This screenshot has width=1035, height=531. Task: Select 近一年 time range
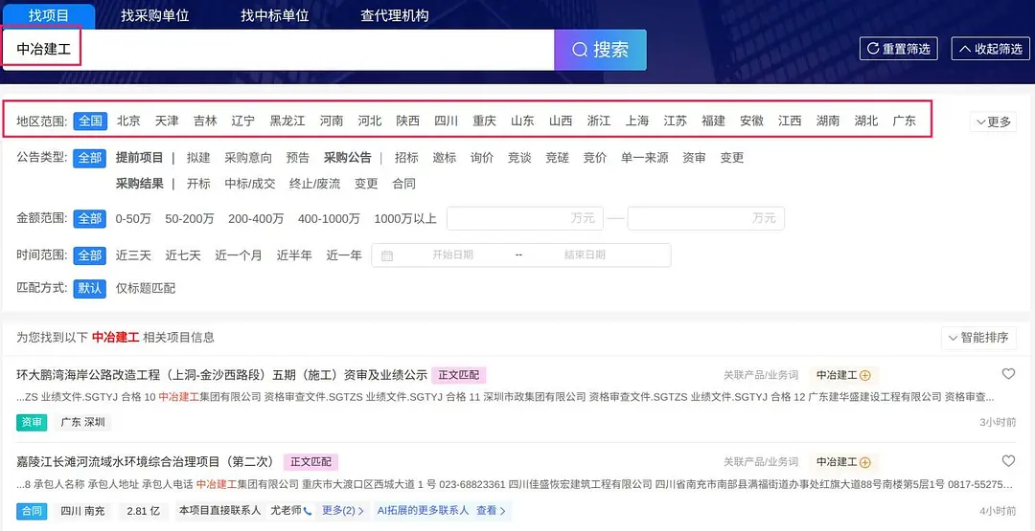tap(344, 255)
